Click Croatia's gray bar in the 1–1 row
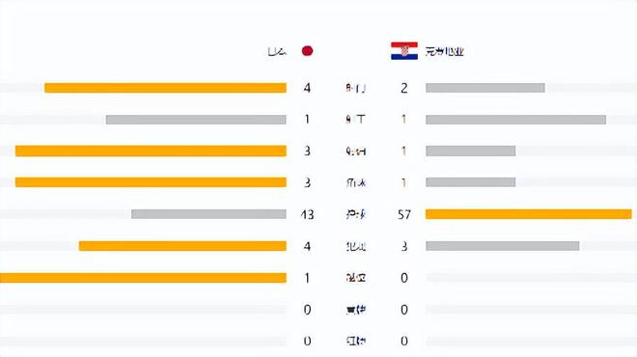The width and height of the screenshot is (637, 357). [x=516, y=120]
